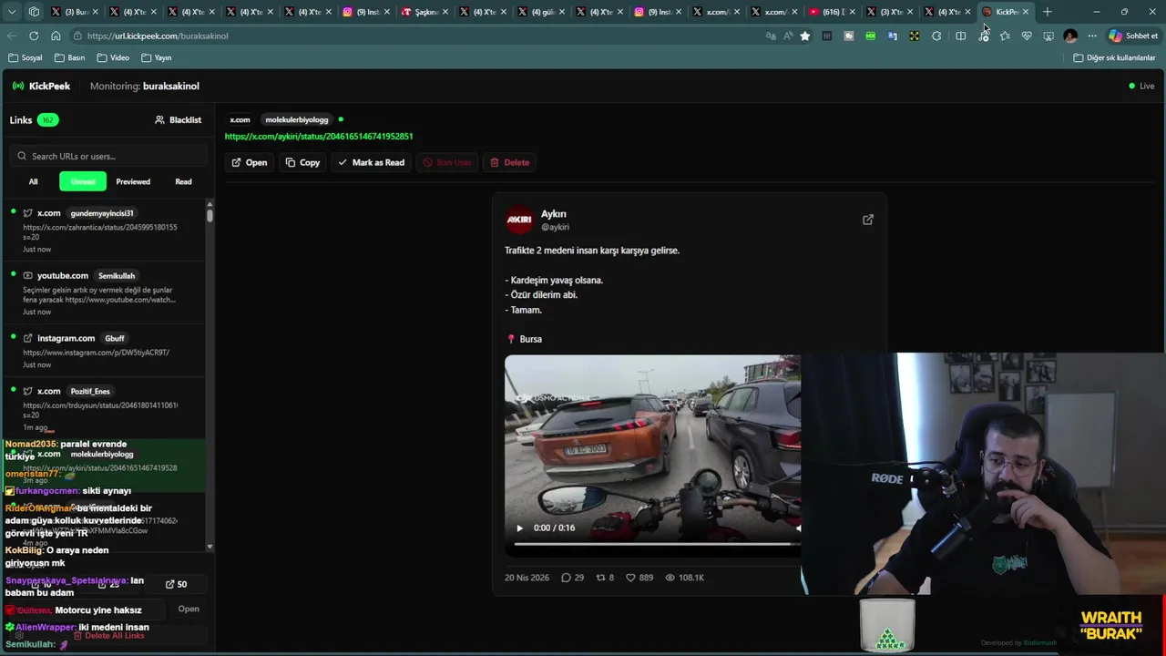The image size is (1166, 656).
Task: Click Mark as Read
Action: pyautogui.click(x=371, y=162)
